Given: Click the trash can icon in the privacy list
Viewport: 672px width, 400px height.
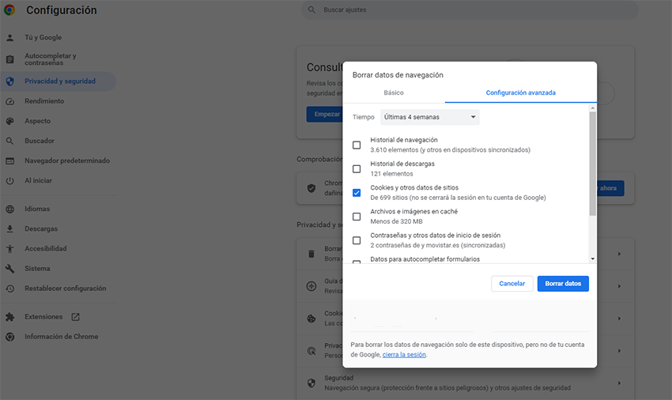Looking at the screenshot, I should [x=311, y=254].
